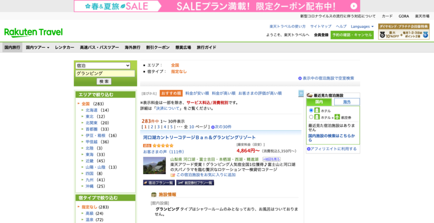Click the five-star rating icons
Viewport: 434px width, 223px height.
(x=163, y=145)
